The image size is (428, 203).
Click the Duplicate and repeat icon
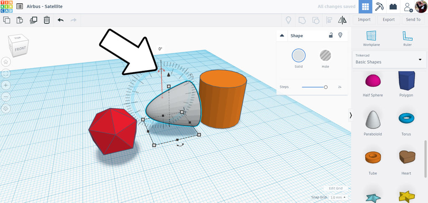coord(33,20)
